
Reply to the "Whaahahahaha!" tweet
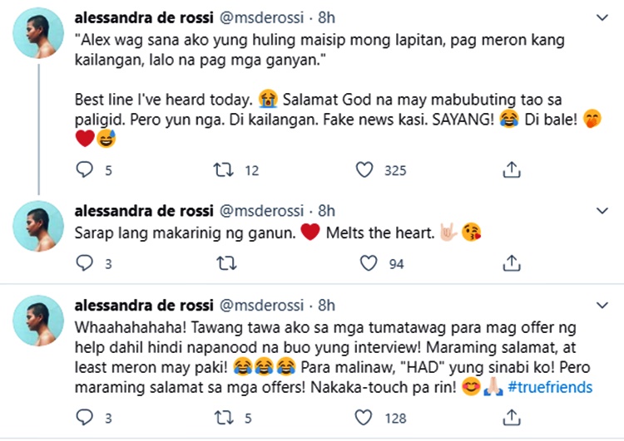click(x=84, y=415)
